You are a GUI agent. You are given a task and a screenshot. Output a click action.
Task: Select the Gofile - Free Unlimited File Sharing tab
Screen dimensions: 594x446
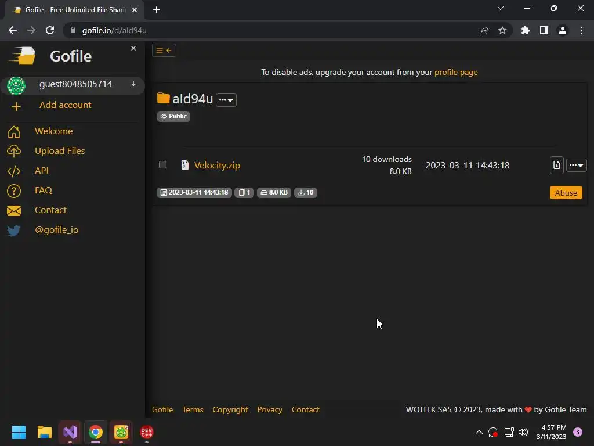[x=74, y=10]
